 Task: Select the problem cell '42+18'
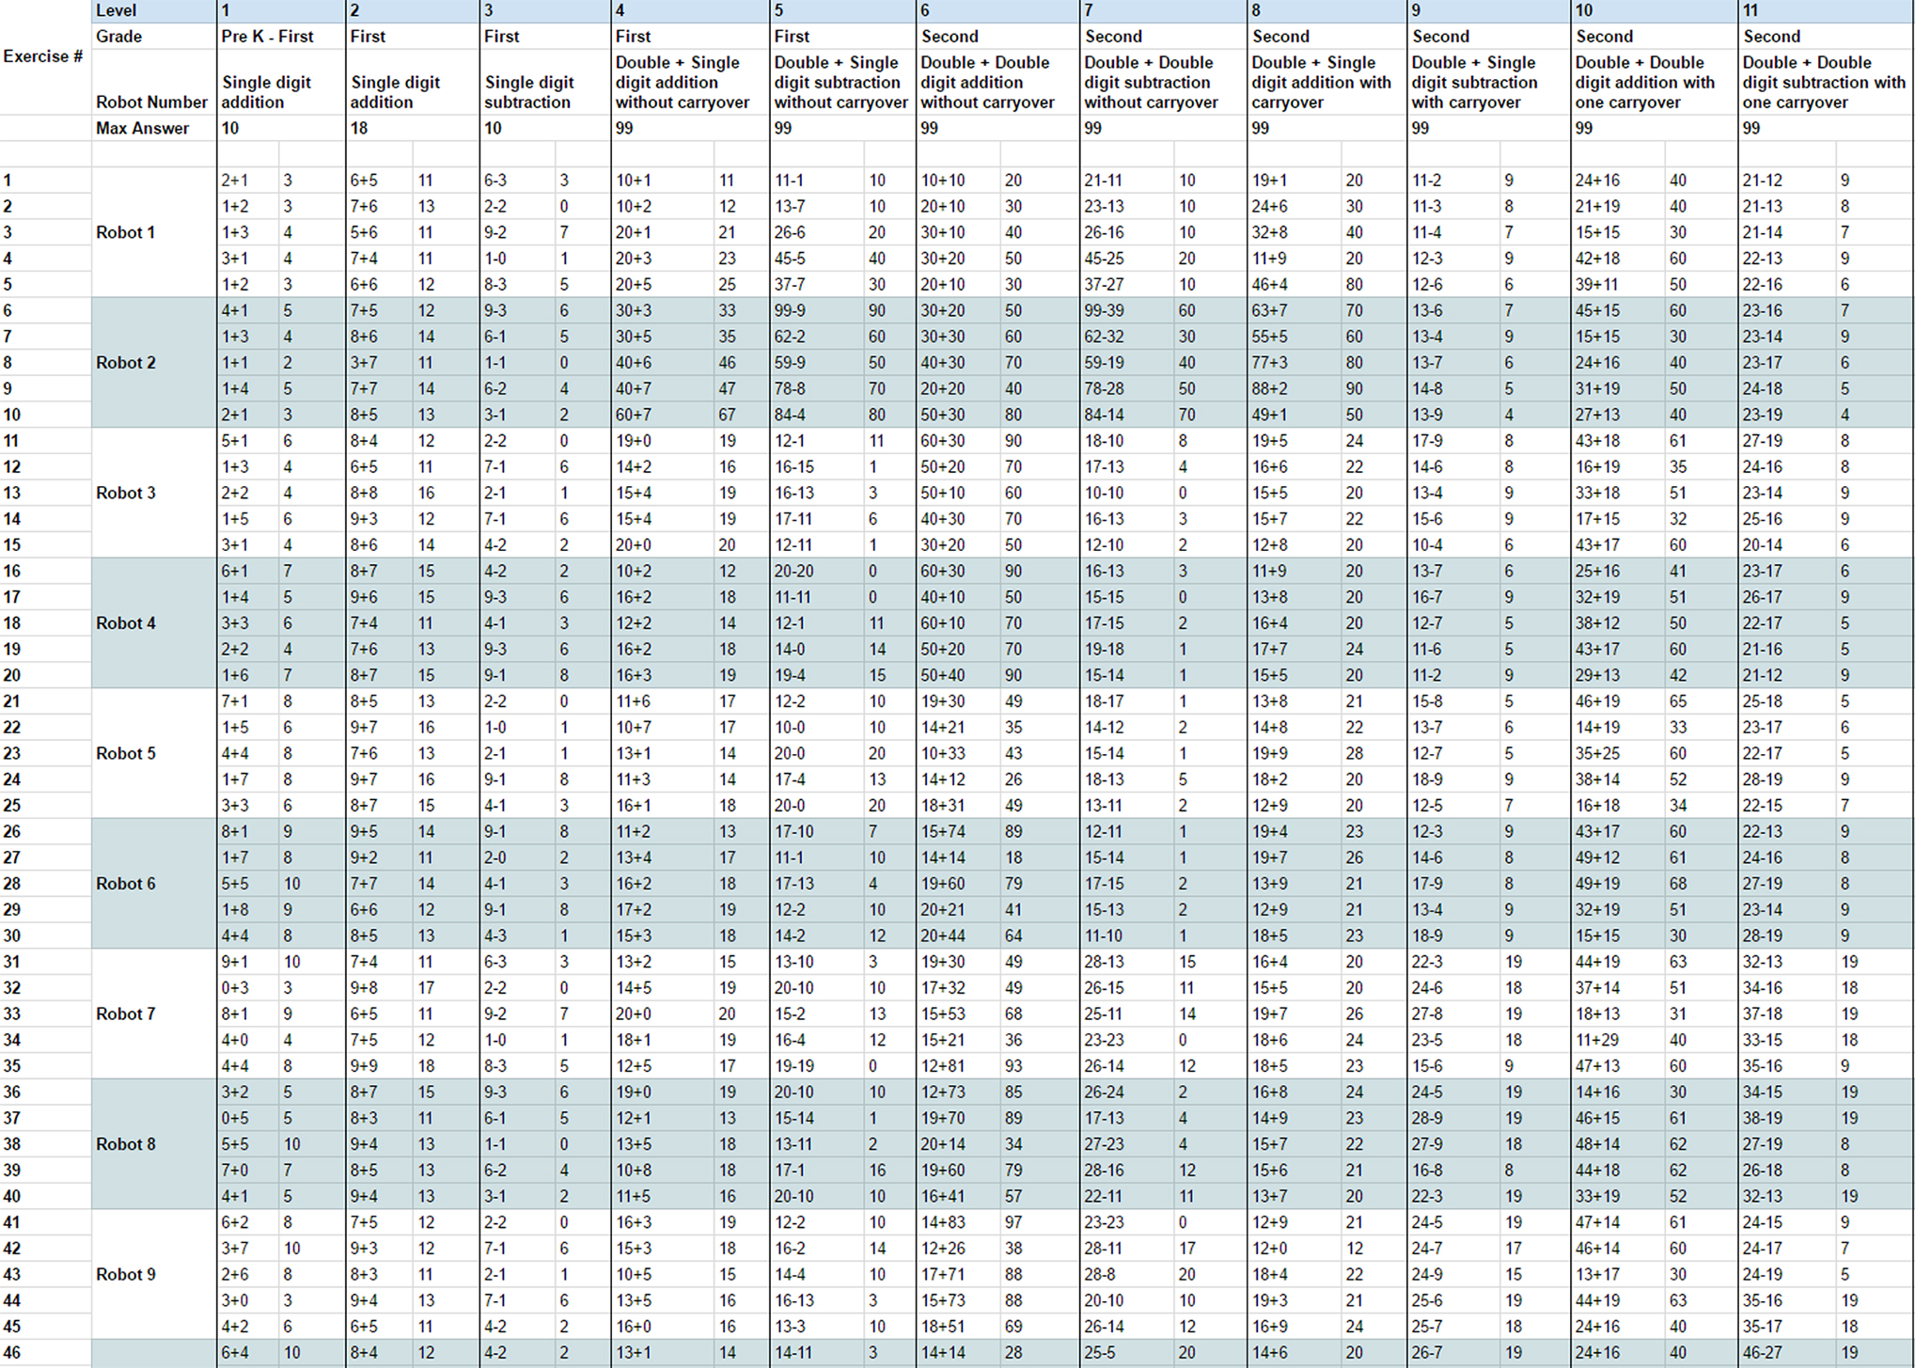pyautogui.click(x=1617, y=259)
